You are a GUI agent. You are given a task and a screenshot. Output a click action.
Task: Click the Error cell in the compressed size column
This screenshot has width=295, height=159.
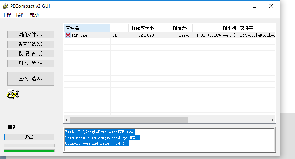click(x=185, y=35)
